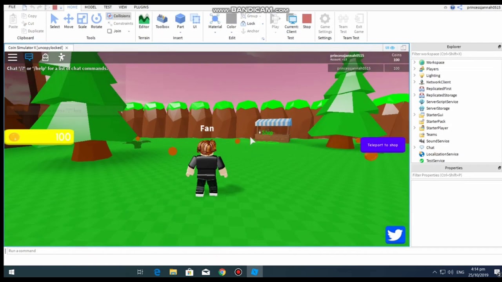Expand the StarterGui tree node
Viewport: 502px width, 282px height.
click(415, 115)
